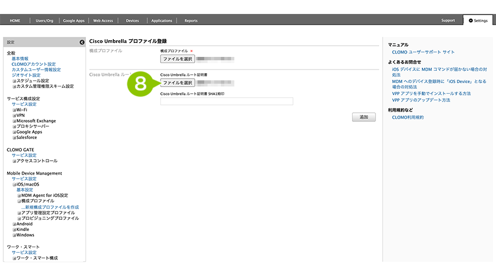The image size is (496, 279).
Task: Open ジオサイト設定 link
Action: click(26, 75)
